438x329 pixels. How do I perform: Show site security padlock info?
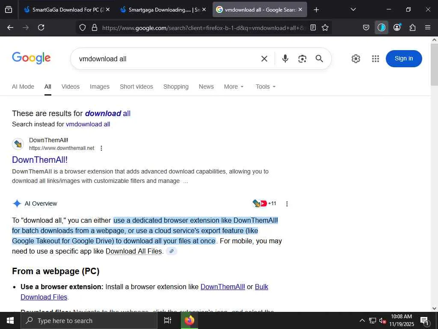(x=95, y=27)
